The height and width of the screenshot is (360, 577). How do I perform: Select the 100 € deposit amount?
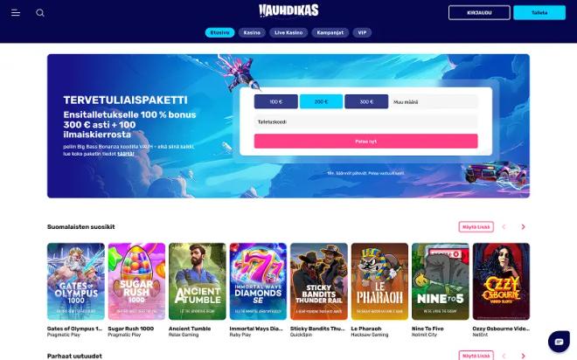click(275, 102)
